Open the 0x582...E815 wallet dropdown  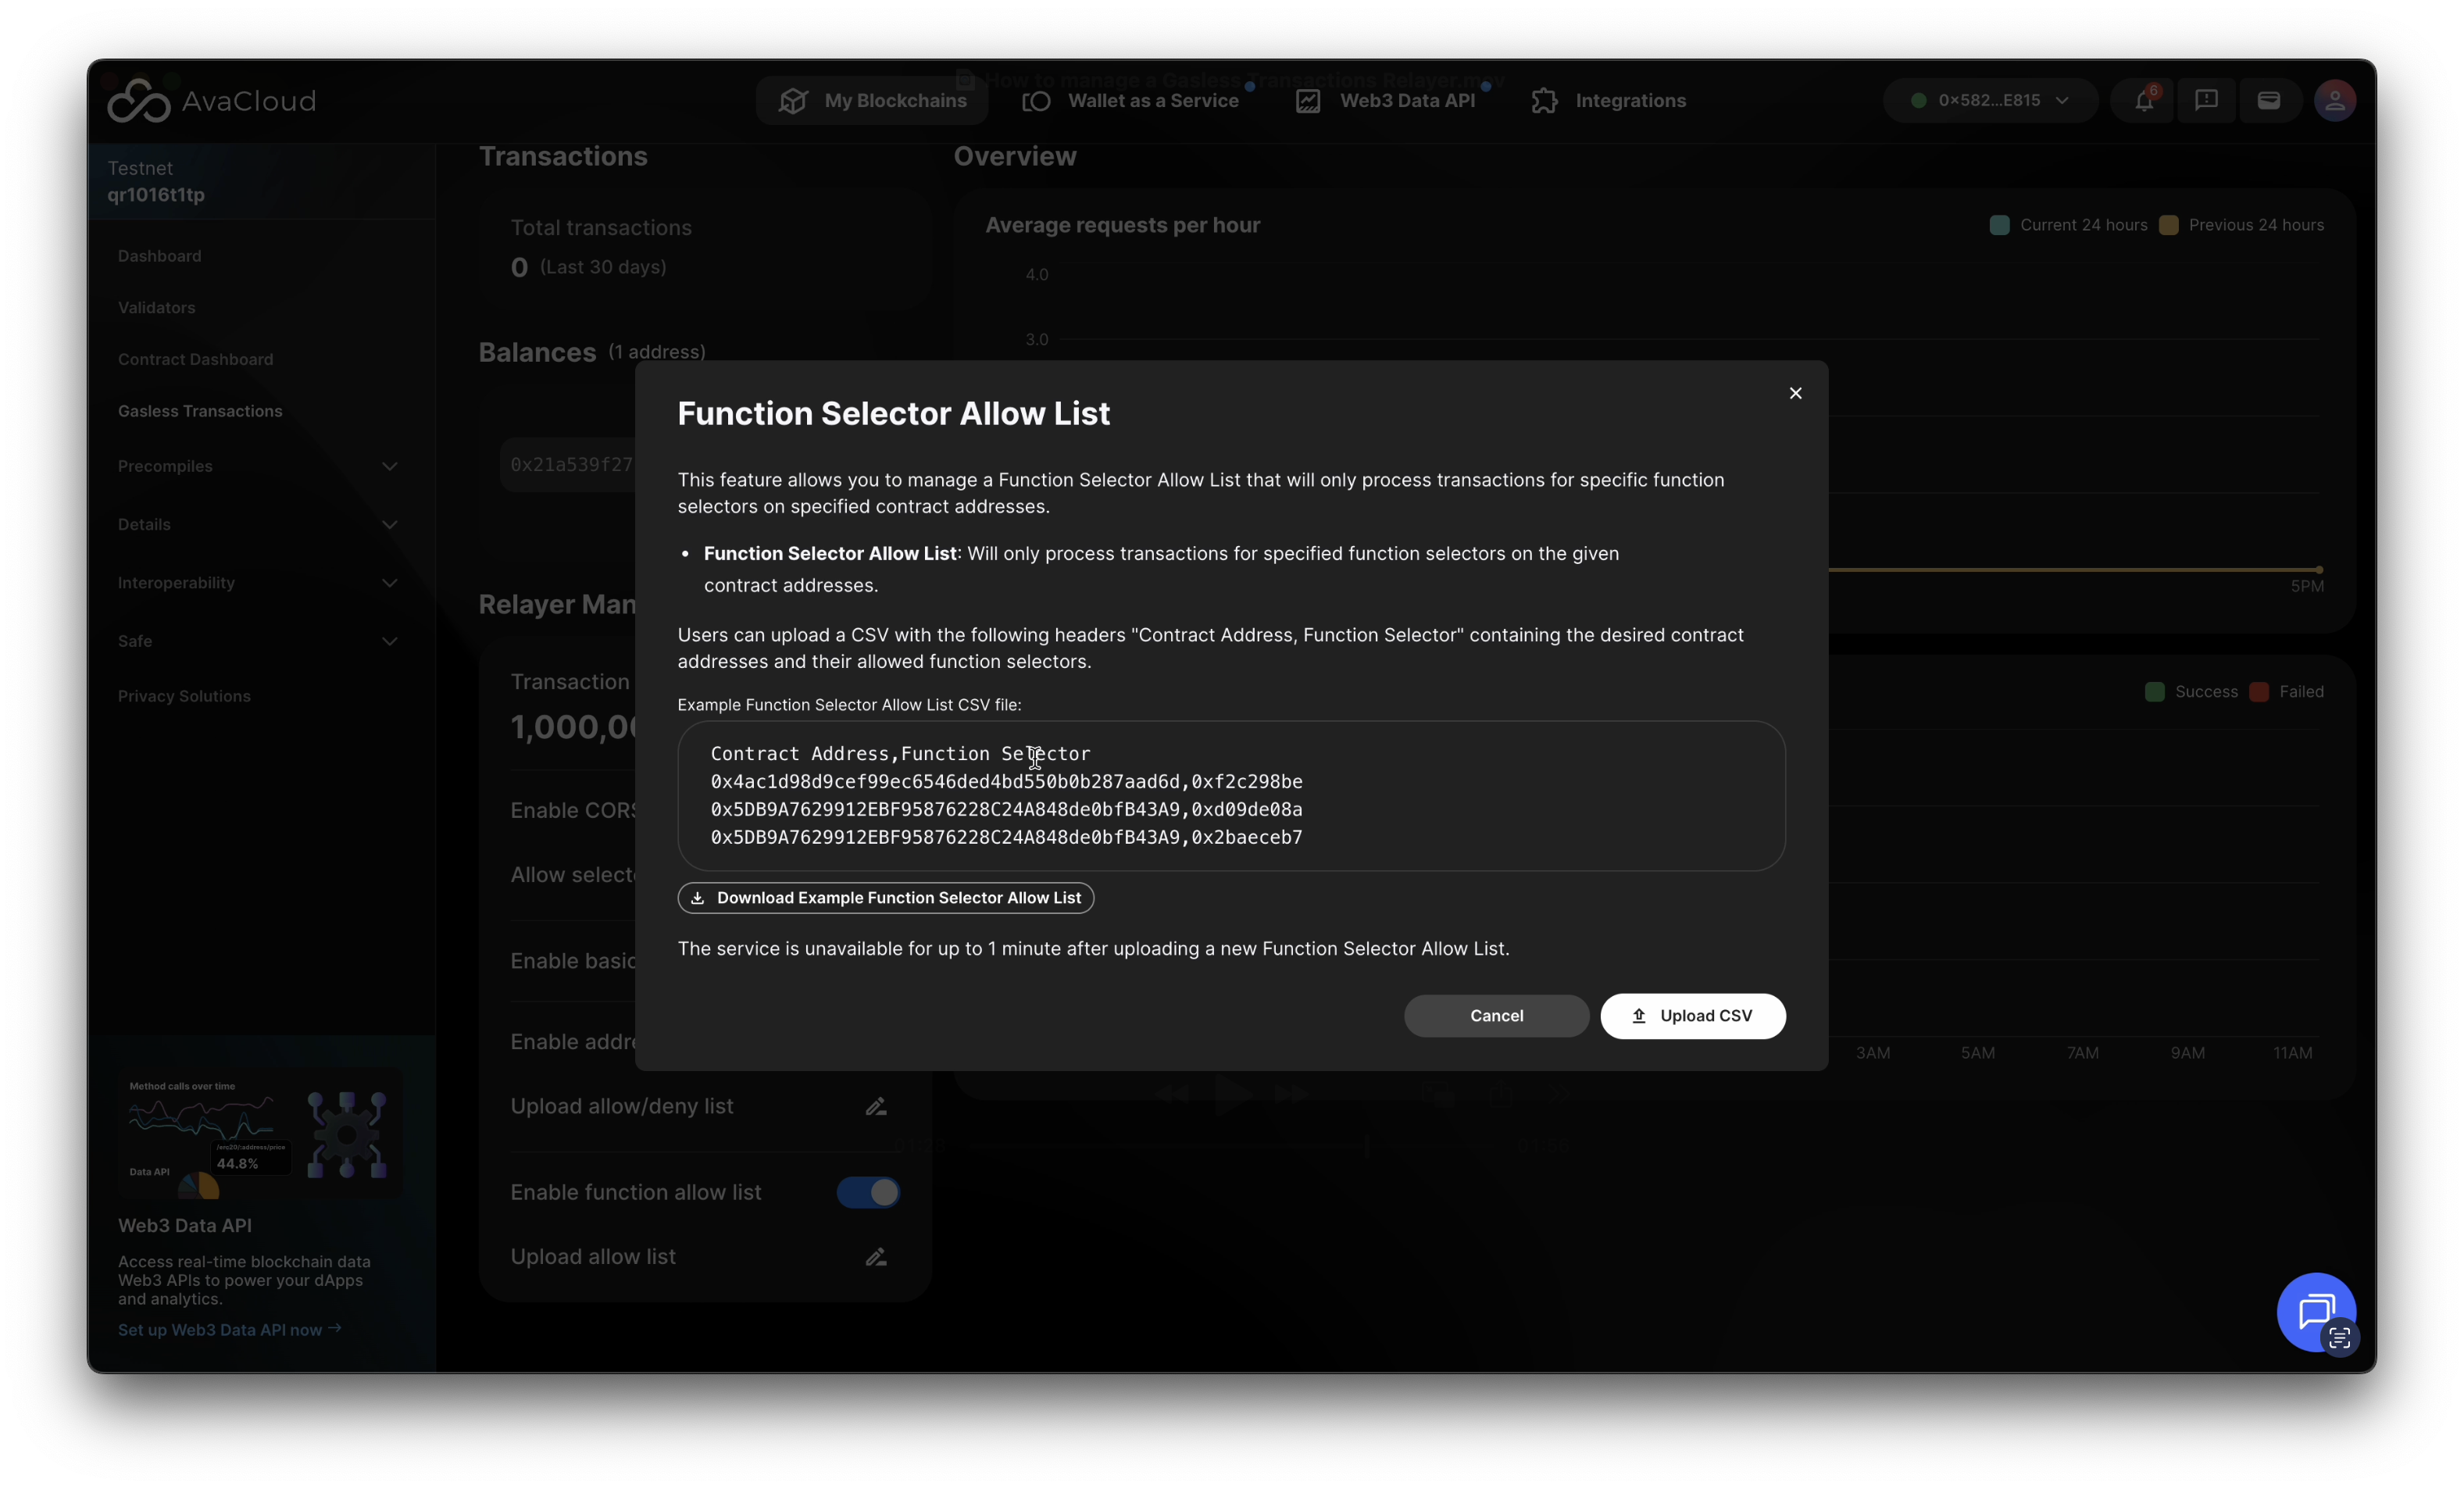coord(1989,101)
